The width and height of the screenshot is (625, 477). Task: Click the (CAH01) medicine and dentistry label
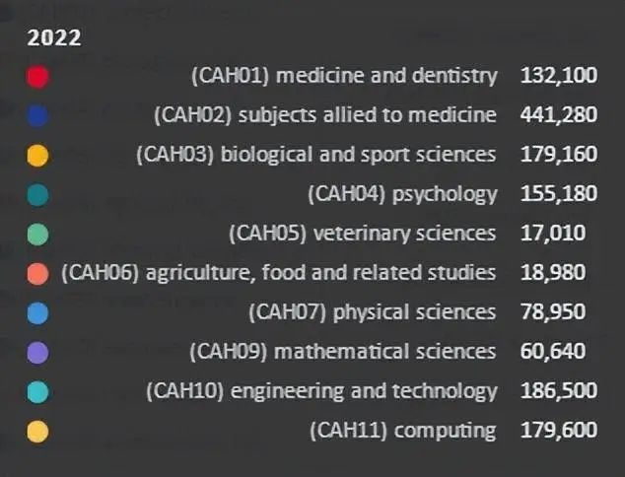point(344,76)
